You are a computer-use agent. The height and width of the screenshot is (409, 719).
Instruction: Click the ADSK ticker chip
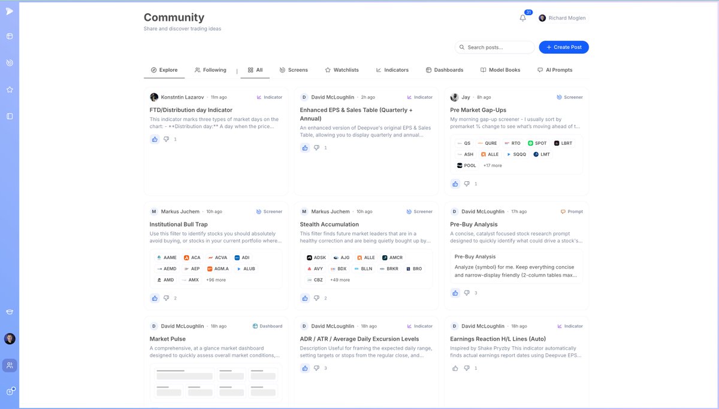click(x=316, y=258)
